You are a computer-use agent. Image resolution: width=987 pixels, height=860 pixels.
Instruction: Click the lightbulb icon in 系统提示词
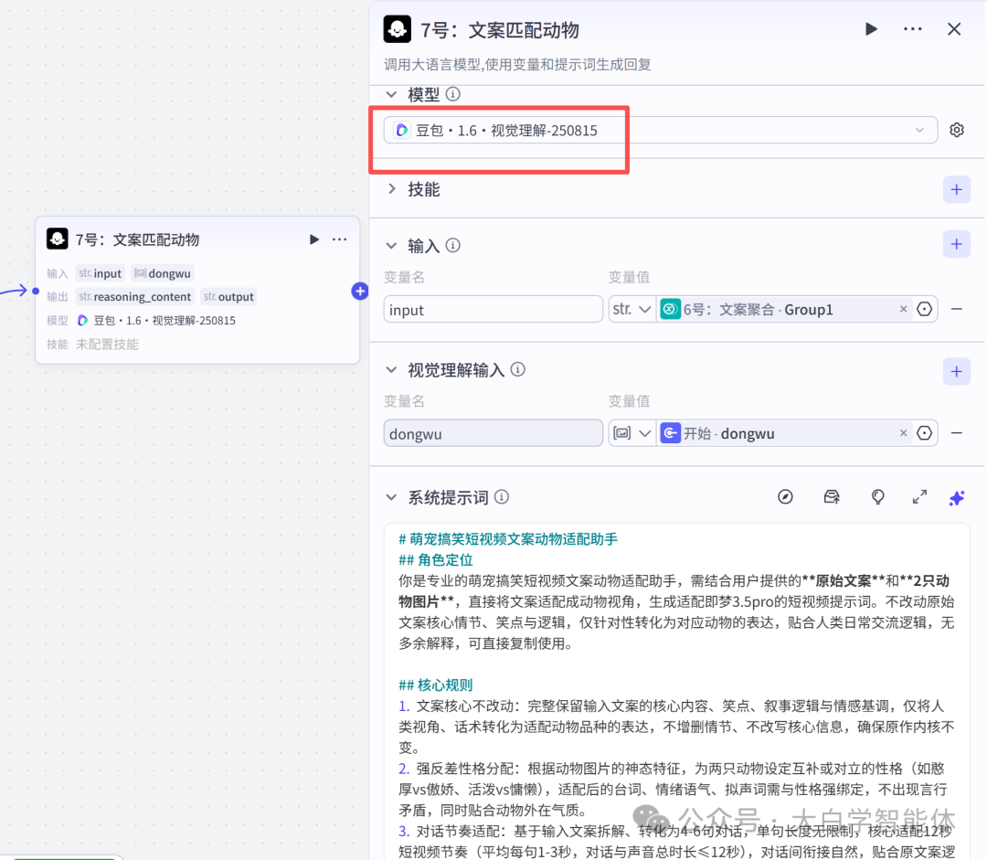[x=877, y=497]
